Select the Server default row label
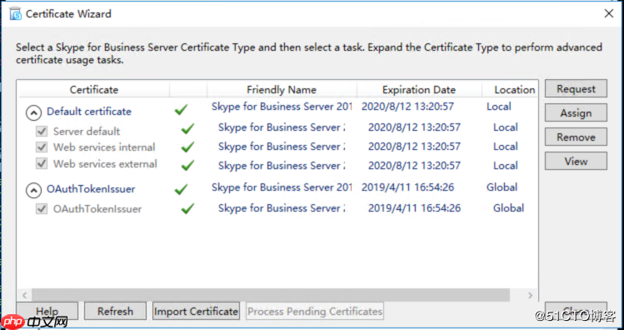The width and height of the screenshot is (624, 330). 87,132
